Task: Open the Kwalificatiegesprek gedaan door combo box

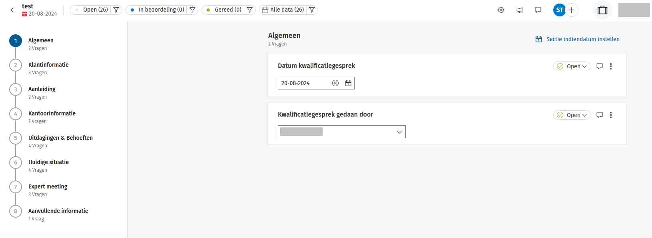Action: point(342,132)
